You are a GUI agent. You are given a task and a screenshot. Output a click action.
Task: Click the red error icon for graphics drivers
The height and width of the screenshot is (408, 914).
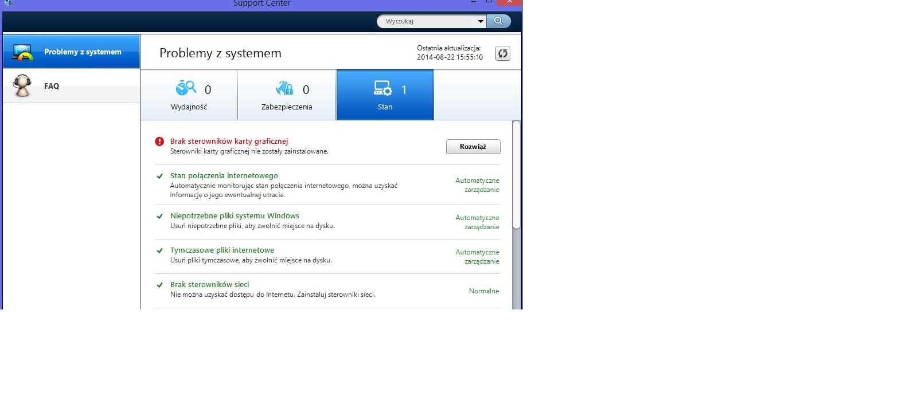[159, 142]
